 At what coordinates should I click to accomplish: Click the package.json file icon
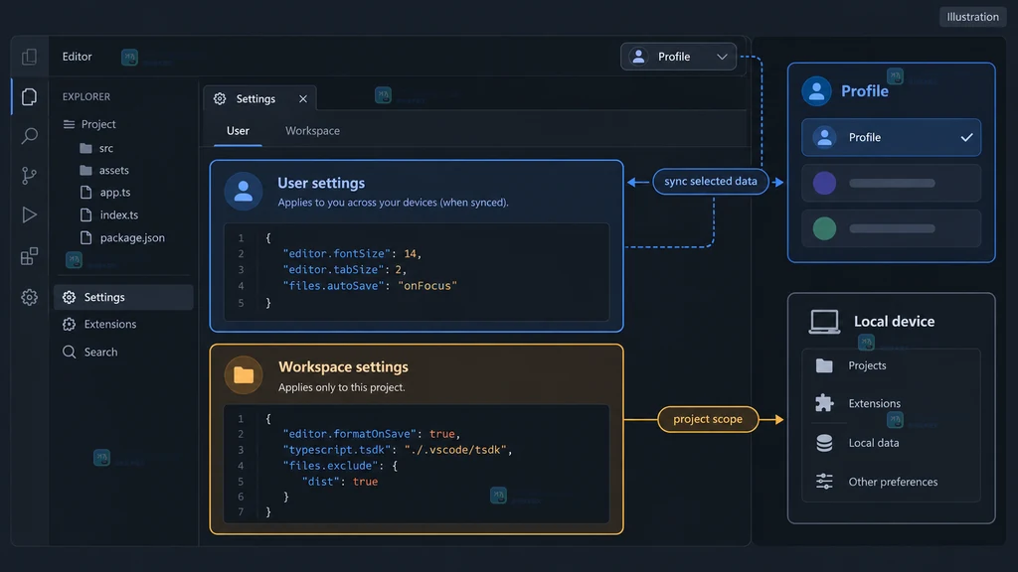(x=85, y=237)
